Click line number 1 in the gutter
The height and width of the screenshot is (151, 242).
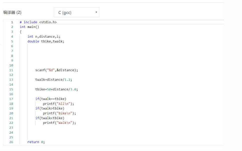(x=12, y=22)
